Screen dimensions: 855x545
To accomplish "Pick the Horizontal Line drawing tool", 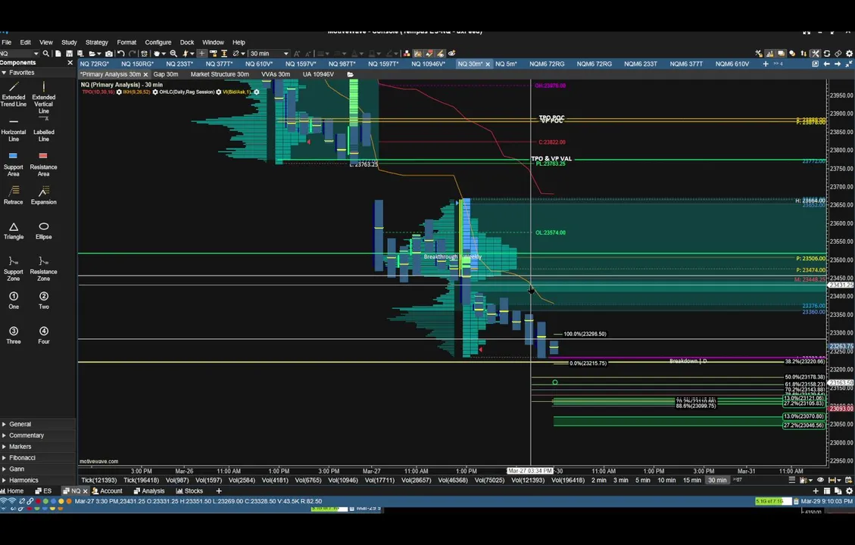I will (14, 129).
